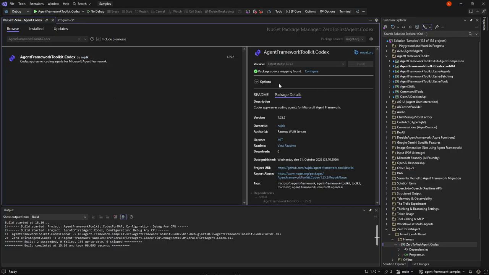Click the Configure link for source mapping
Screen dimensions: 489x275
click(x=311, y=71)
